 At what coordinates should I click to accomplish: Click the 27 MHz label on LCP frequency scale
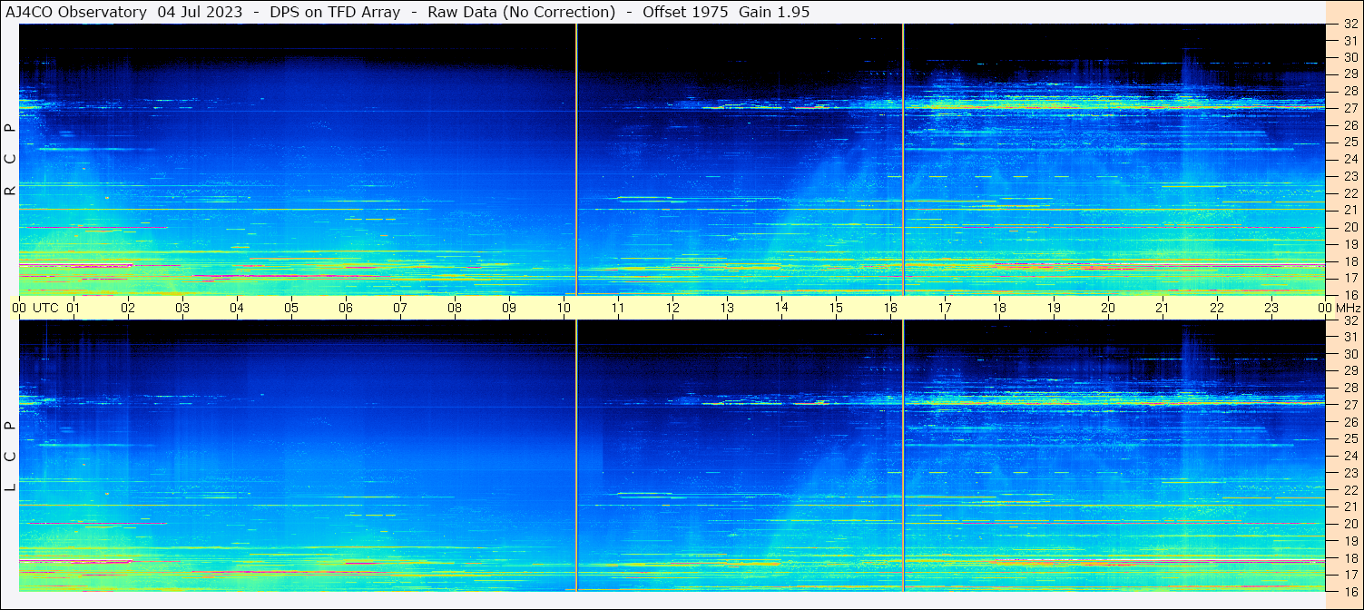[1350, 405]
